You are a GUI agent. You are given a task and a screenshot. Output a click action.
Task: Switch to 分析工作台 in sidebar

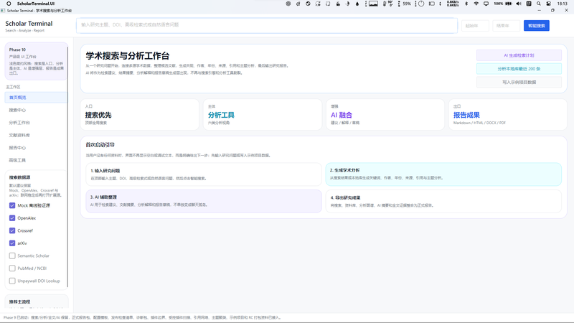[36, 123]
